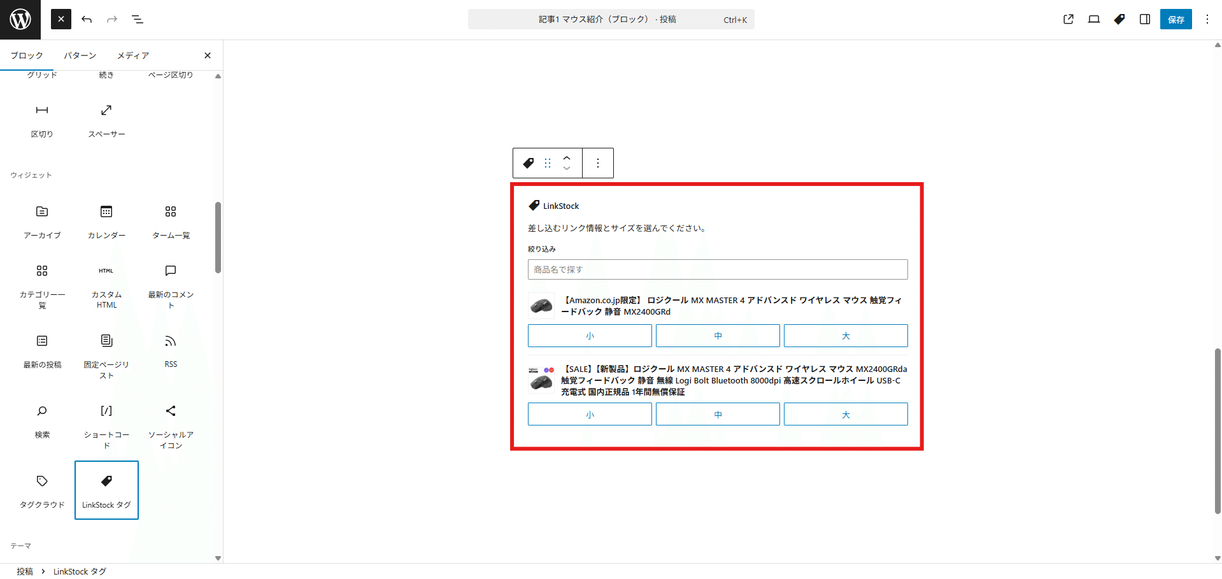Switch to the パターン tab

pos(80,55)
